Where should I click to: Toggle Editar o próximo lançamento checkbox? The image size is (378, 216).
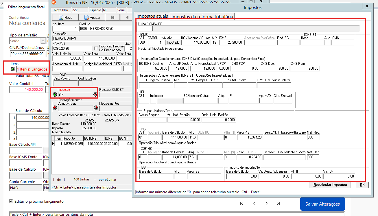[x=11, y=201]
